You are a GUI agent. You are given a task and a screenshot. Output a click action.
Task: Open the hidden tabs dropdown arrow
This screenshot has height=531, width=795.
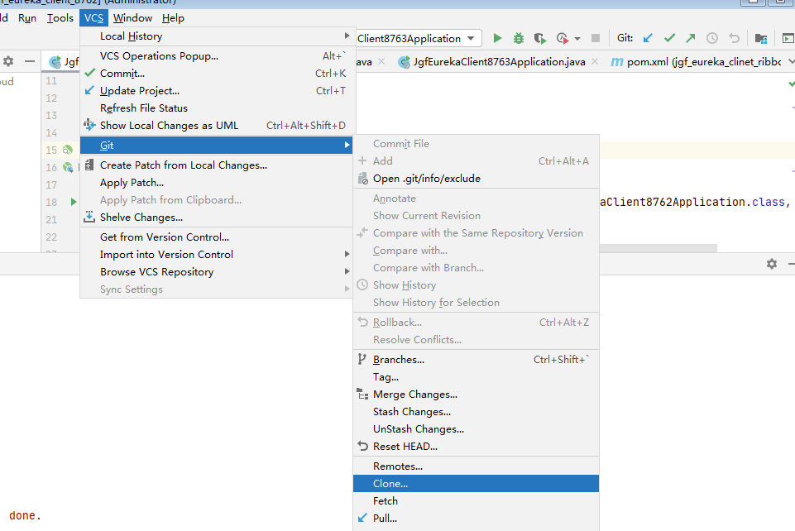pyautogui.click(x=791, y=61)
